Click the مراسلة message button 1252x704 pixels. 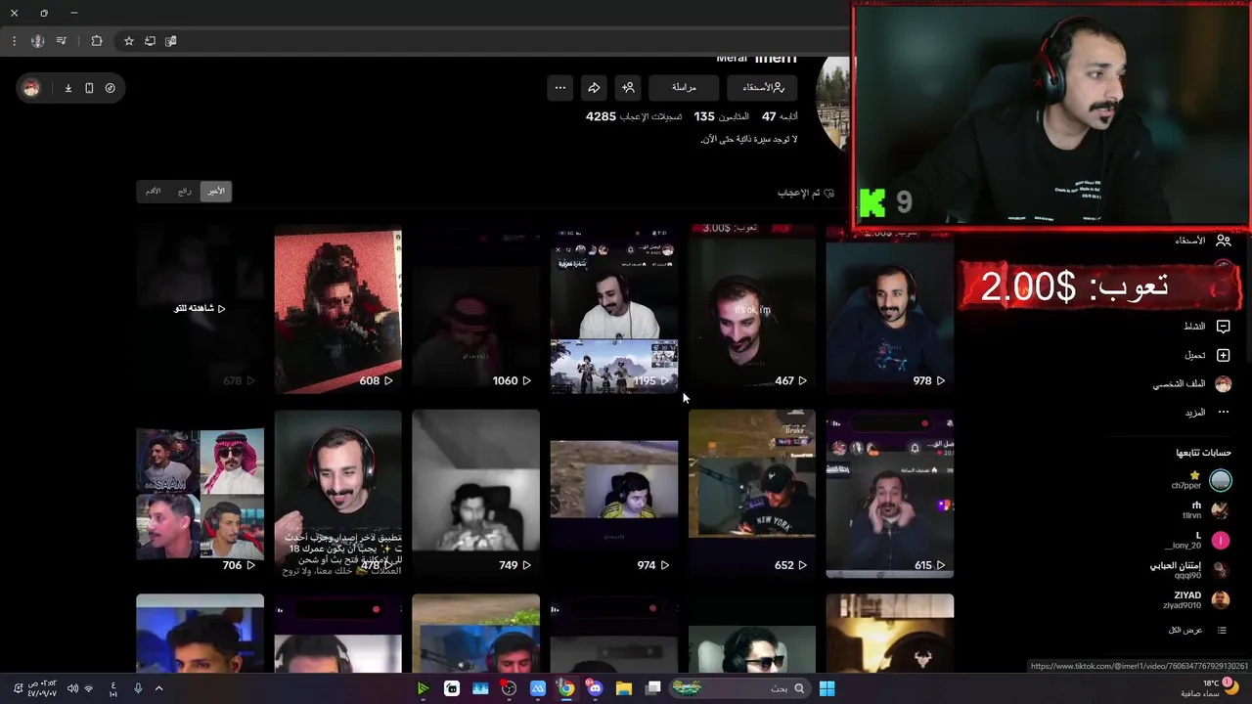click(x=684, y=88)
